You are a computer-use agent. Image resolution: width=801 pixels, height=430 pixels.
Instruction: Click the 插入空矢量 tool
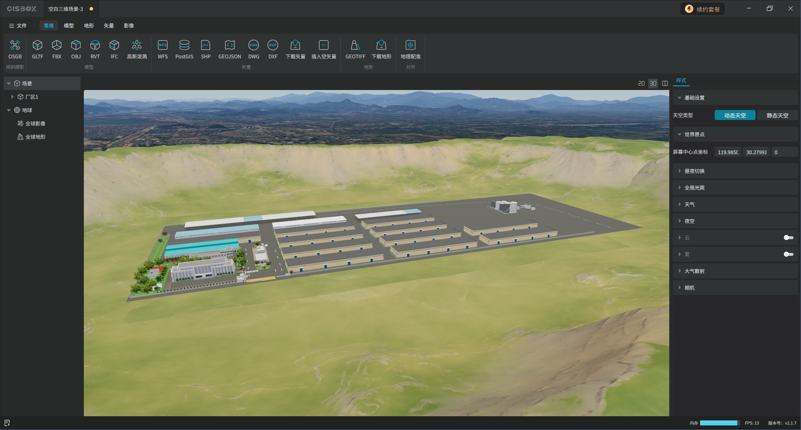324,49
